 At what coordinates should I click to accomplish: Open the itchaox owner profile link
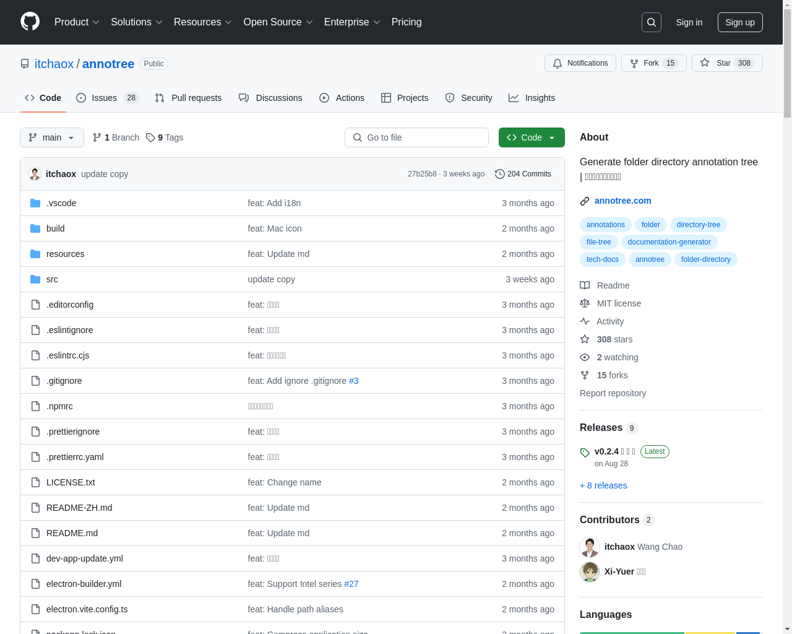click(x=54, y=64)
